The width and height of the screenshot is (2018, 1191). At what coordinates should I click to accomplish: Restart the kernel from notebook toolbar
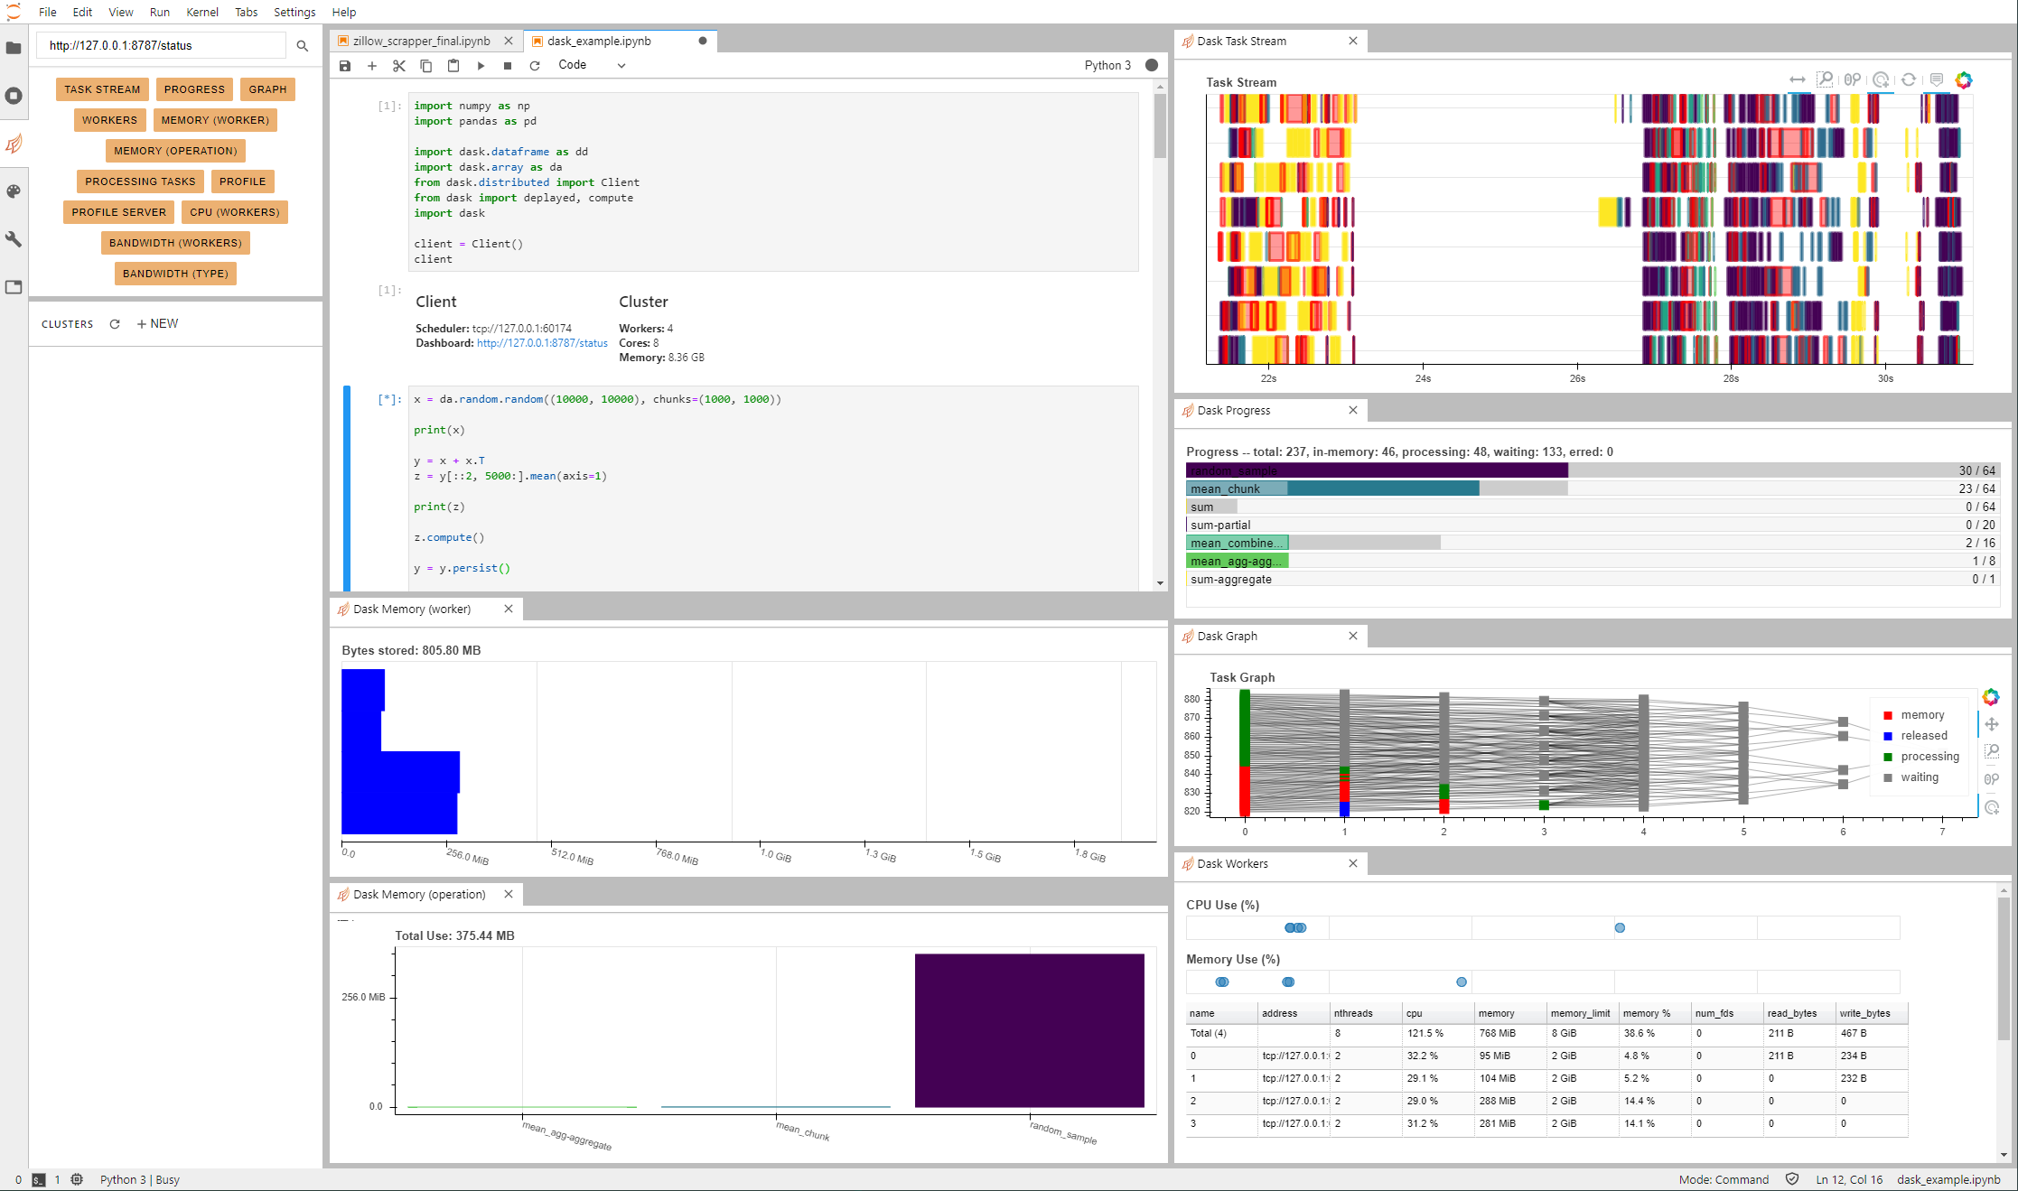pos(535,66)
